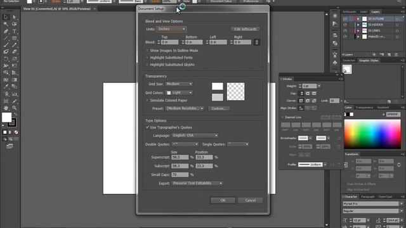
Task: Switch to the Swatches tab
Action: pyautogui.click(x=349, y=61)
